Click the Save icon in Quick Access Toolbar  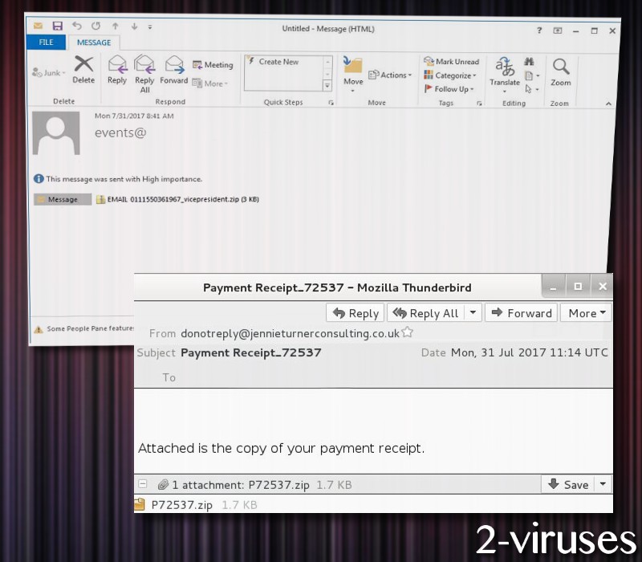(x=58, y=26)
